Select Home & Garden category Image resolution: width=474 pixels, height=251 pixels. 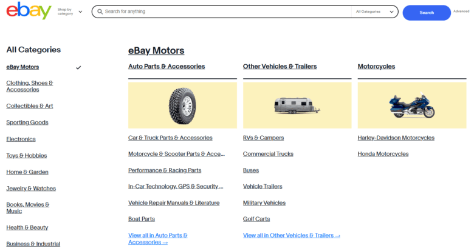click(27, 172)
